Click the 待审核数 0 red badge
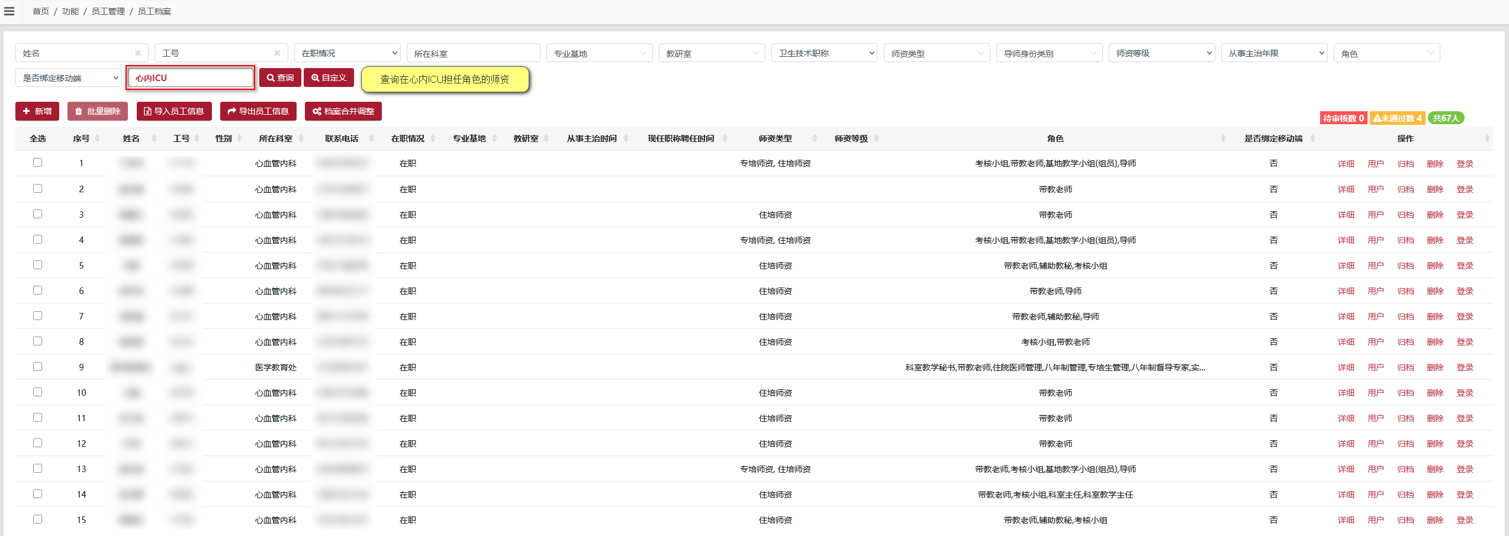The width and height of the screenshot is (1509, 536). point(1343,118)
